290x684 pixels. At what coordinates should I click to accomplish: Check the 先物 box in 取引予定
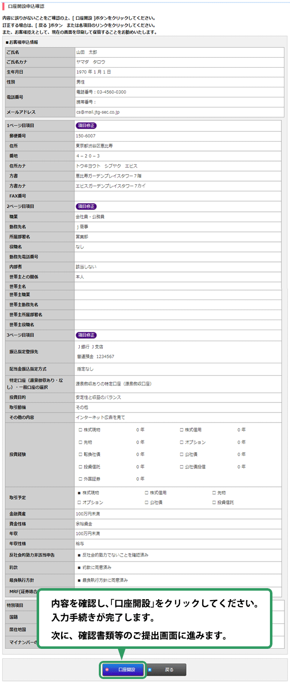[214, 493]
